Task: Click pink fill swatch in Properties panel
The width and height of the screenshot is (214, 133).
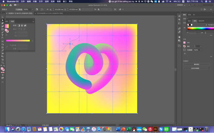Action: [x=184, y=43]
